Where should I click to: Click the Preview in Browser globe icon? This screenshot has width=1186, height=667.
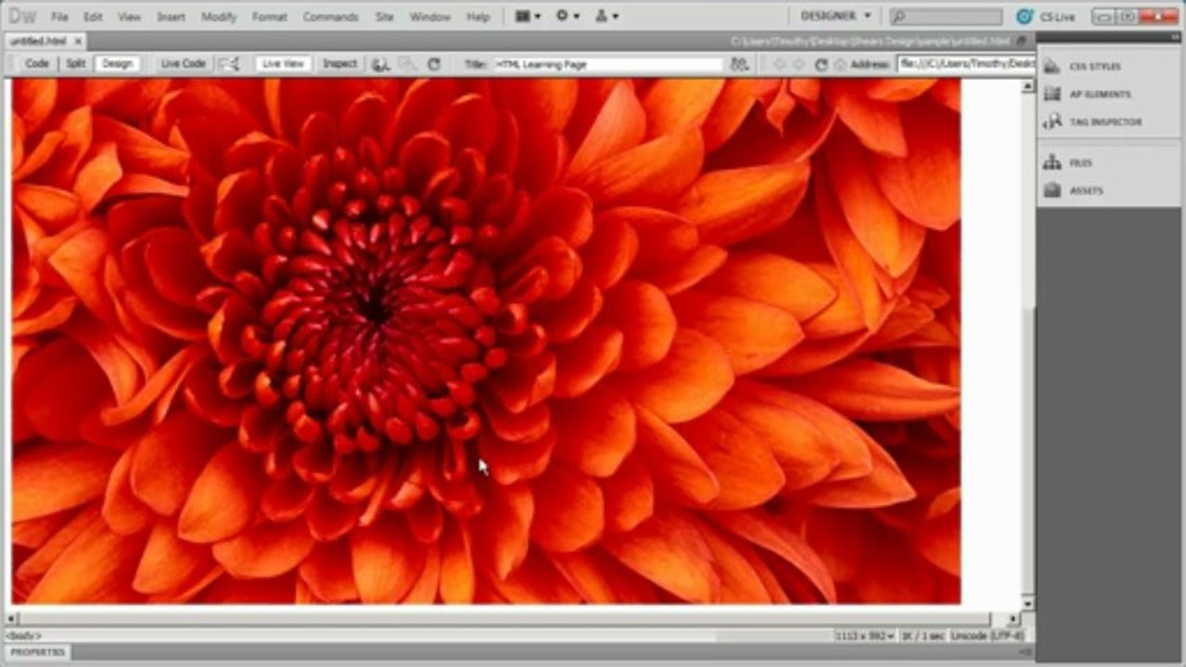click(x=380, y=64)
